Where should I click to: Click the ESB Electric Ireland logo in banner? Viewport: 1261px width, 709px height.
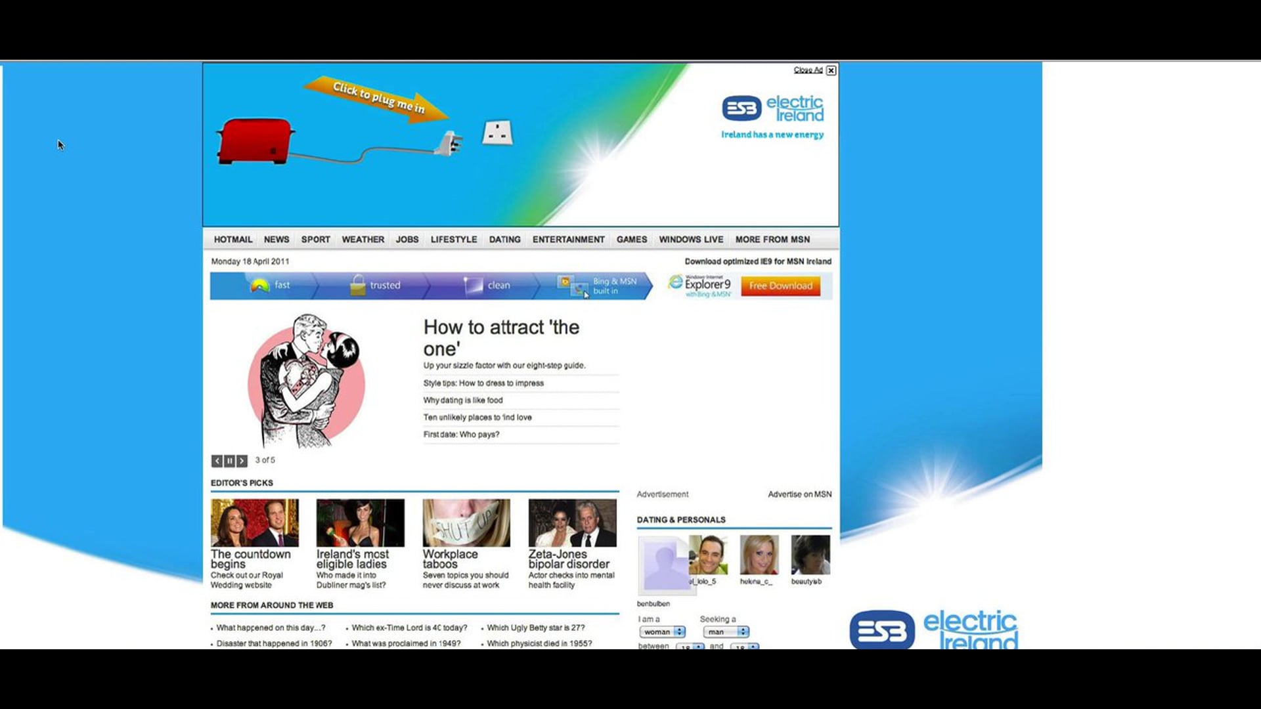[x=772, y=109]
